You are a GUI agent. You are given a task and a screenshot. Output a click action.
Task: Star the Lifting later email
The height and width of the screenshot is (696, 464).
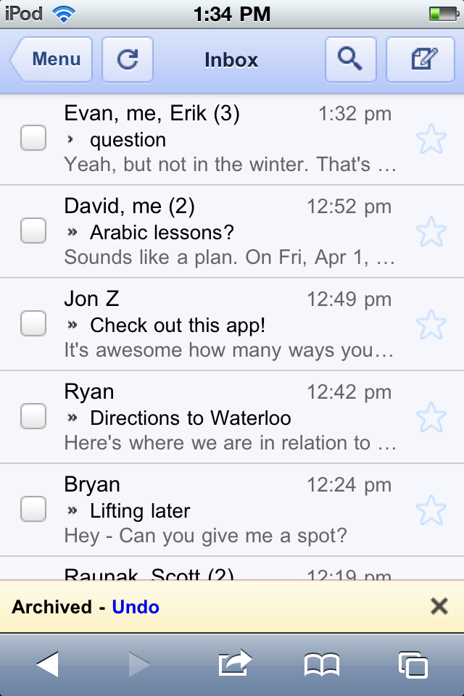(x=431, y=510)
